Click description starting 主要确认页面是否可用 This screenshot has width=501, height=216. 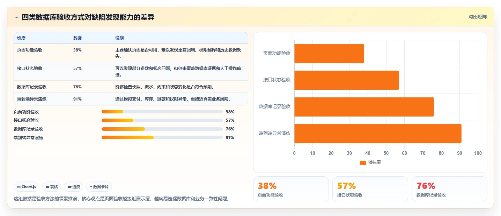coord(178,53)
